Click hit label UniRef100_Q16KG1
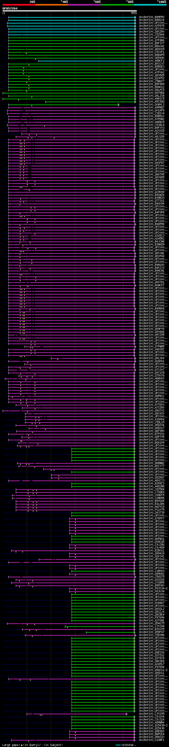The width and height of the screenshot is (169, 747). tap(151, 361)
